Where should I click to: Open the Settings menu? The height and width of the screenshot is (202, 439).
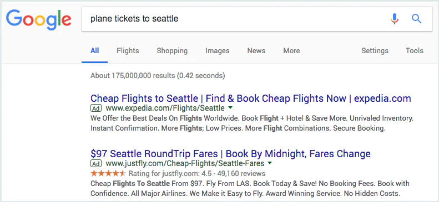point(375,51)
